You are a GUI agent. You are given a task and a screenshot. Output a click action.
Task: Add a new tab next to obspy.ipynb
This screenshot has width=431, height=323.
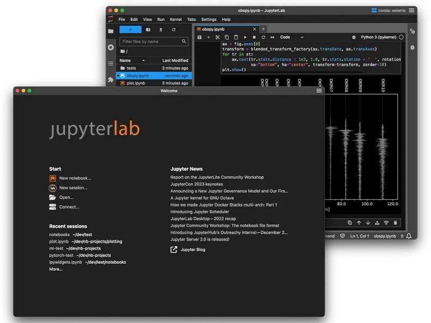[263, 29]
